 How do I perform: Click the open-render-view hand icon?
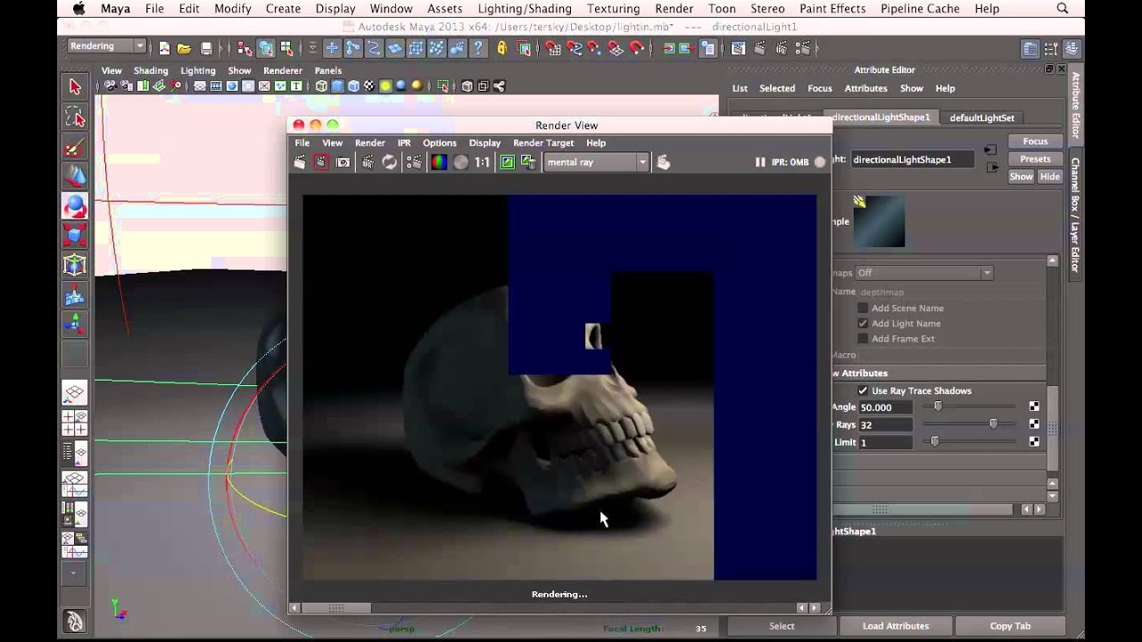pos(663,162)
